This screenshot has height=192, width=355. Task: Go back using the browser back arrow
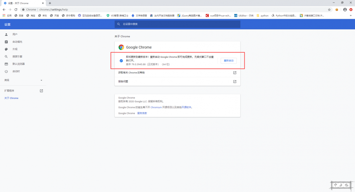pyautogui.click(x=4, y=10)
